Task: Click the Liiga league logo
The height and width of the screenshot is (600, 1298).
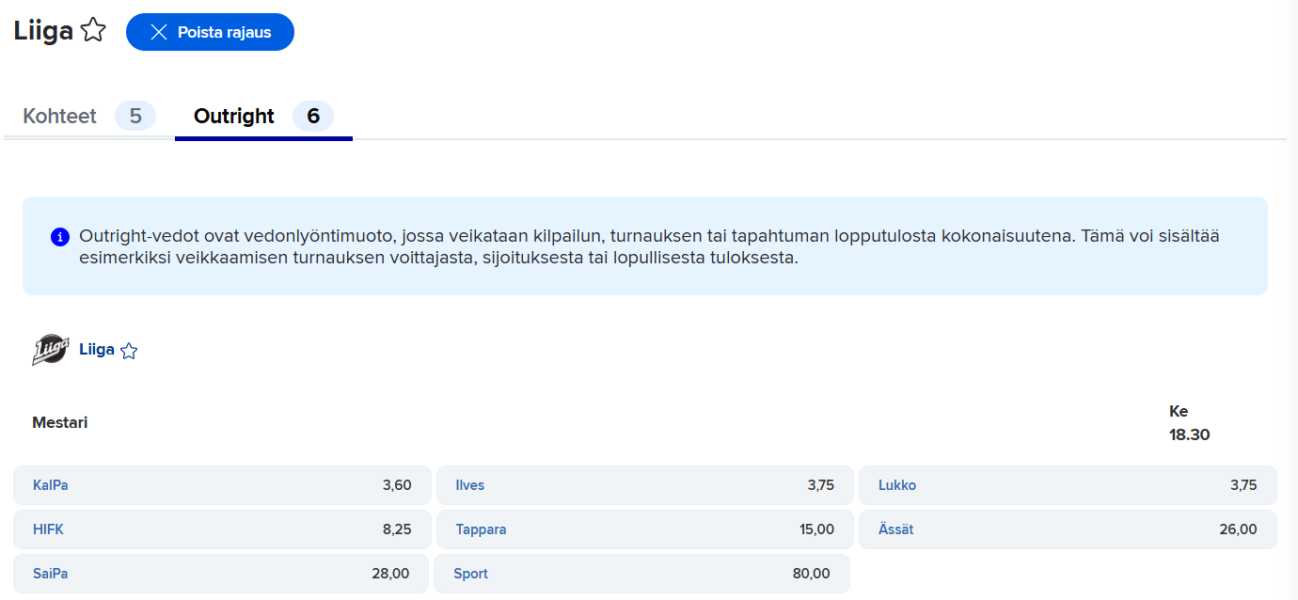Action: pyautogui.click(x=50, y=350)
